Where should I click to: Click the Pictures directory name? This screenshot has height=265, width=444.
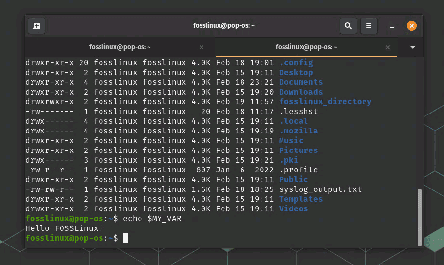click(x=299, y=150)
